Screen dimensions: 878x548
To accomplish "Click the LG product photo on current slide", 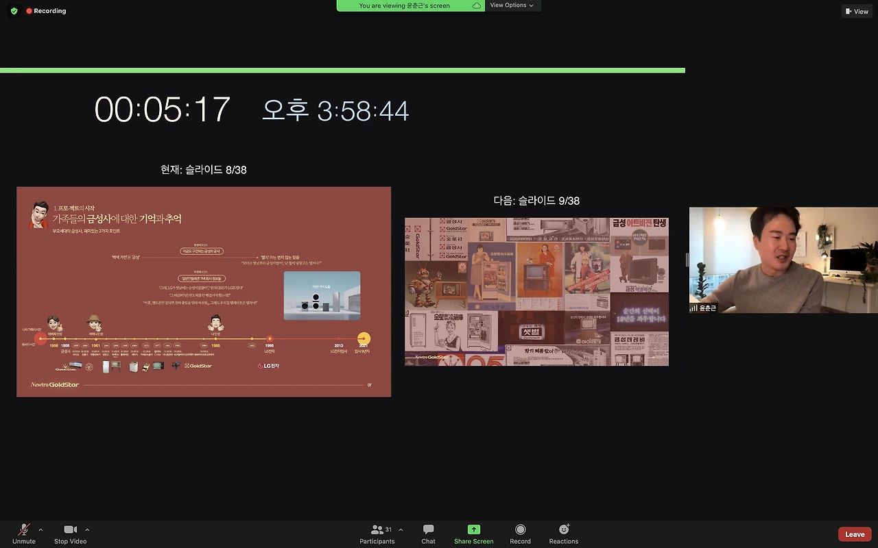I will tap(322, 295).
